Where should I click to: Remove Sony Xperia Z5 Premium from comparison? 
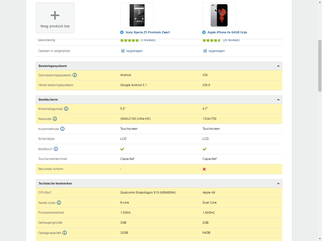click(122, 32)
